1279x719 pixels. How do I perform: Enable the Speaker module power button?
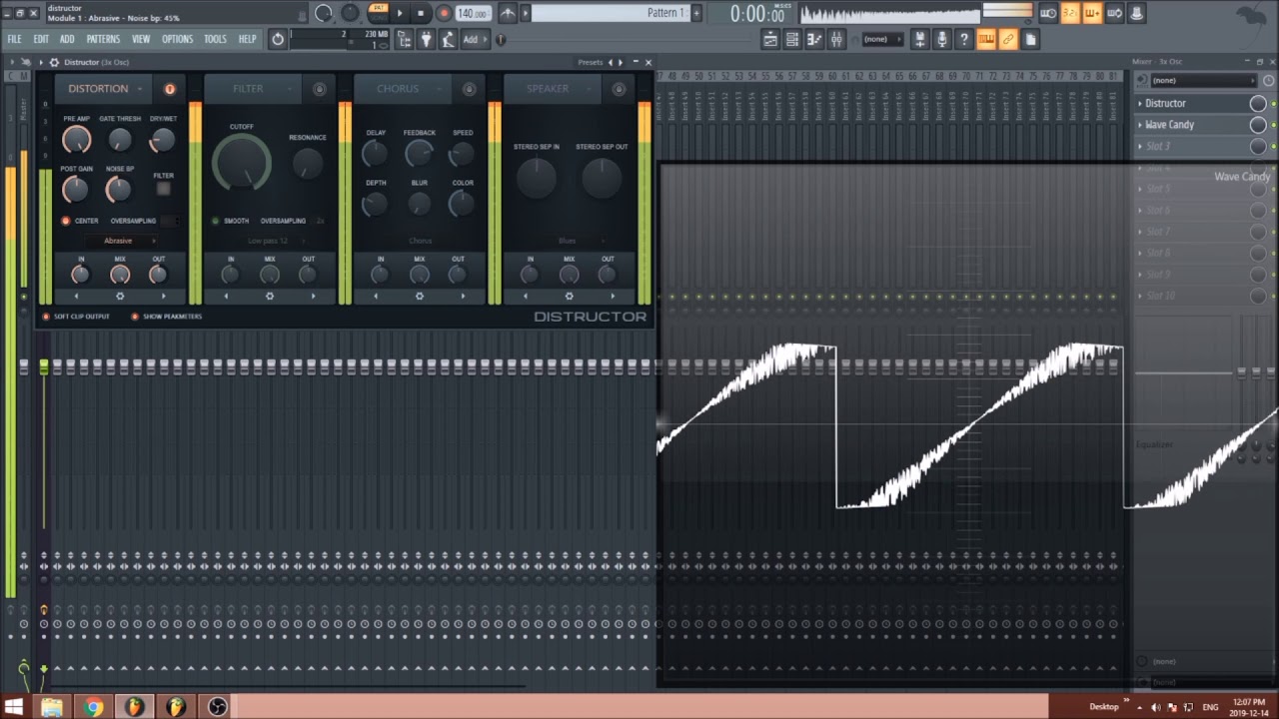(x=619, y=89)
